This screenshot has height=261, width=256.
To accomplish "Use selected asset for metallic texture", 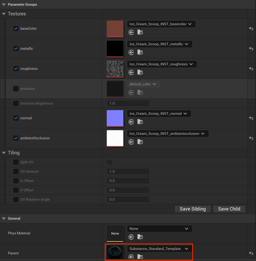I will point(131,52).
